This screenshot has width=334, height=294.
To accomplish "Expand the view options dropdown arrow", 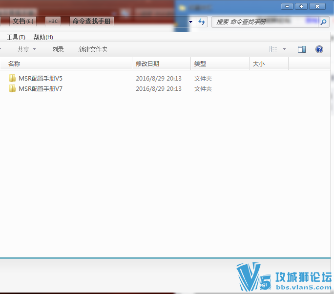I will pyautogui.click(x=284, y=49).
